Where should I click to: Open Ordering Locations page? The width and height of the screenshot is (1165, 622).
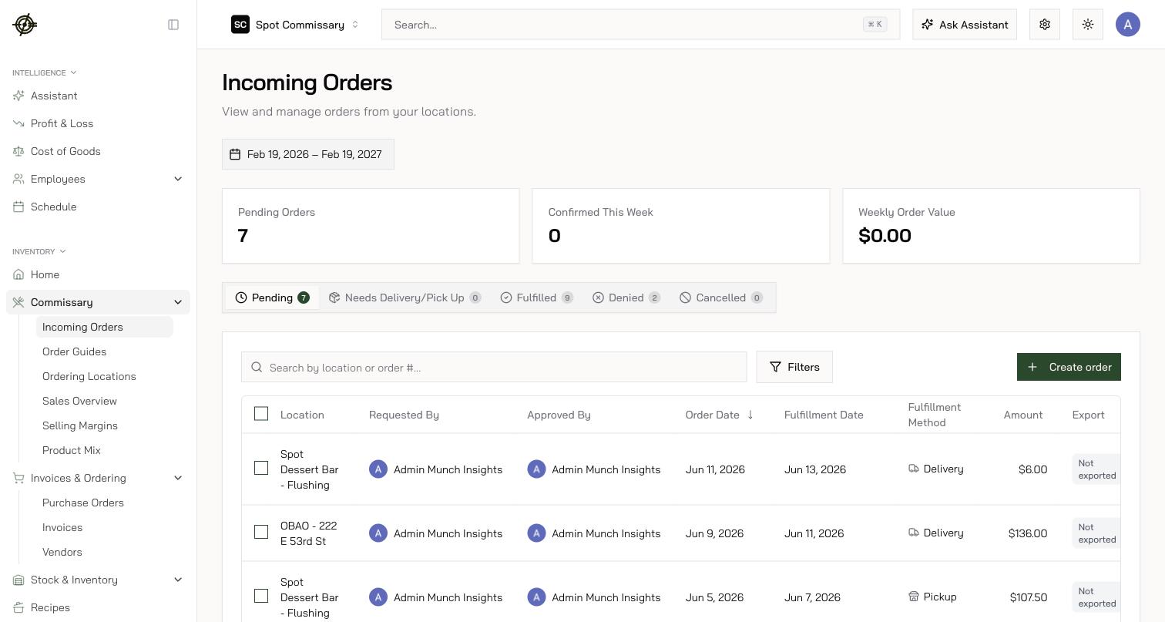click(89, 376)
